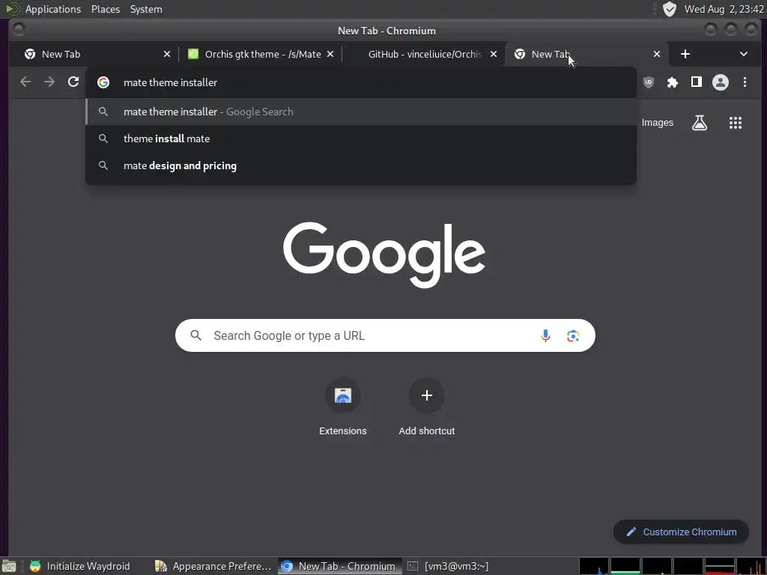Open Search Labs flask icon

[700, 123]
